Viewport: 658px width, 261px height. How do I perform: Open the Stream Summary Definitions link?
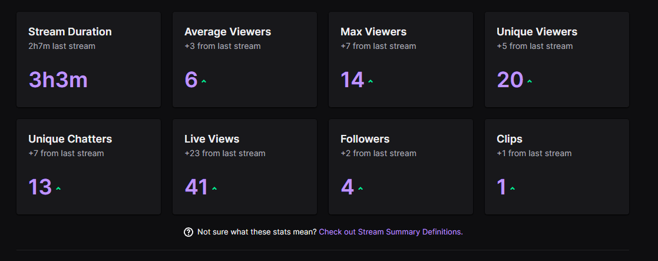(x=391, y=232)
